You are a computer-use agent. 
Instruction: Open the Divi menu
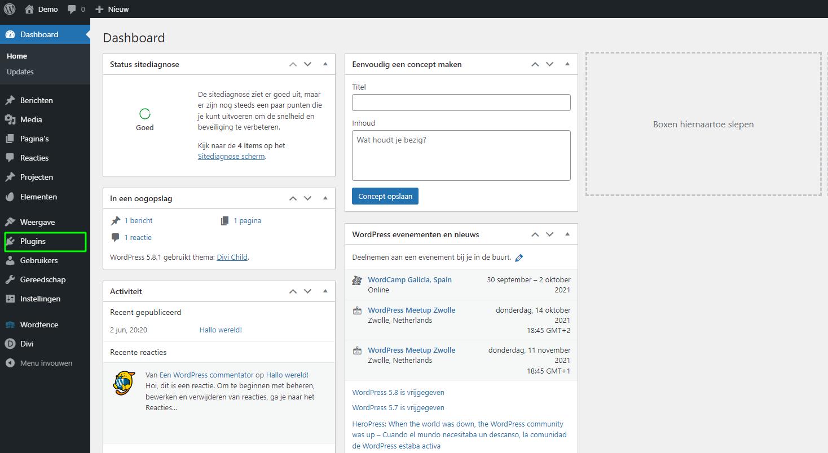(x=45, y=344)
